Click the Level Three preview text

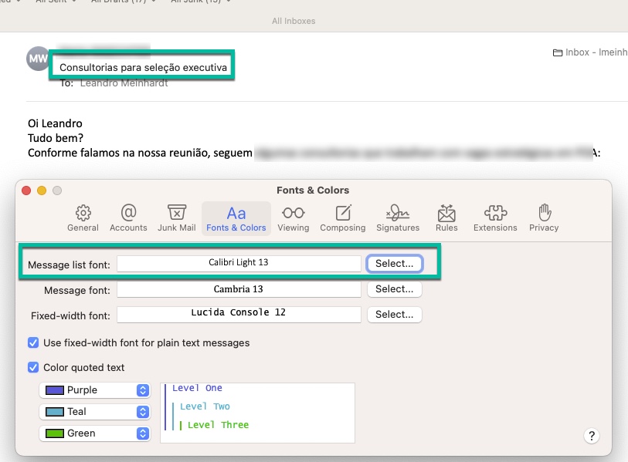[218, 425]
